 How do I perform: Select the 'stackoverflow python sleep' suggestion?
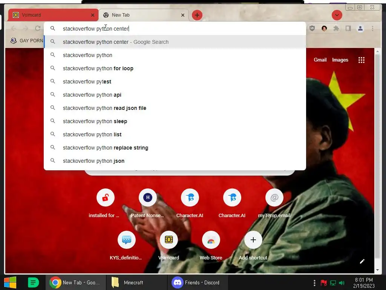175,121
